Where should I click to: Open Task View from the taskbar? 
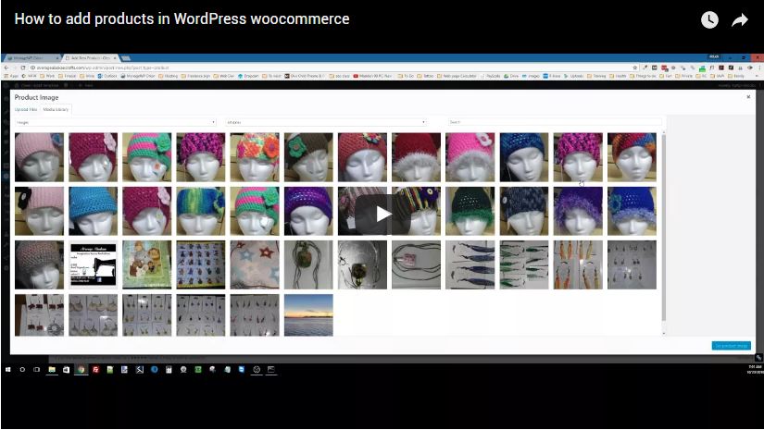(36, 370)
